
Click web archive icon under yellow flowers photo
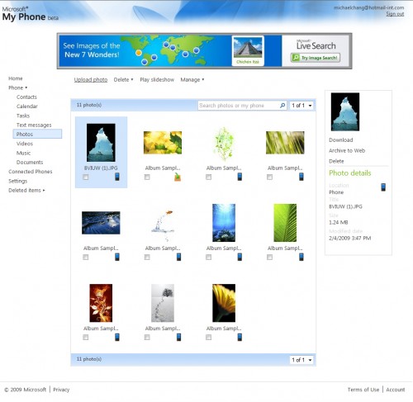178,177
